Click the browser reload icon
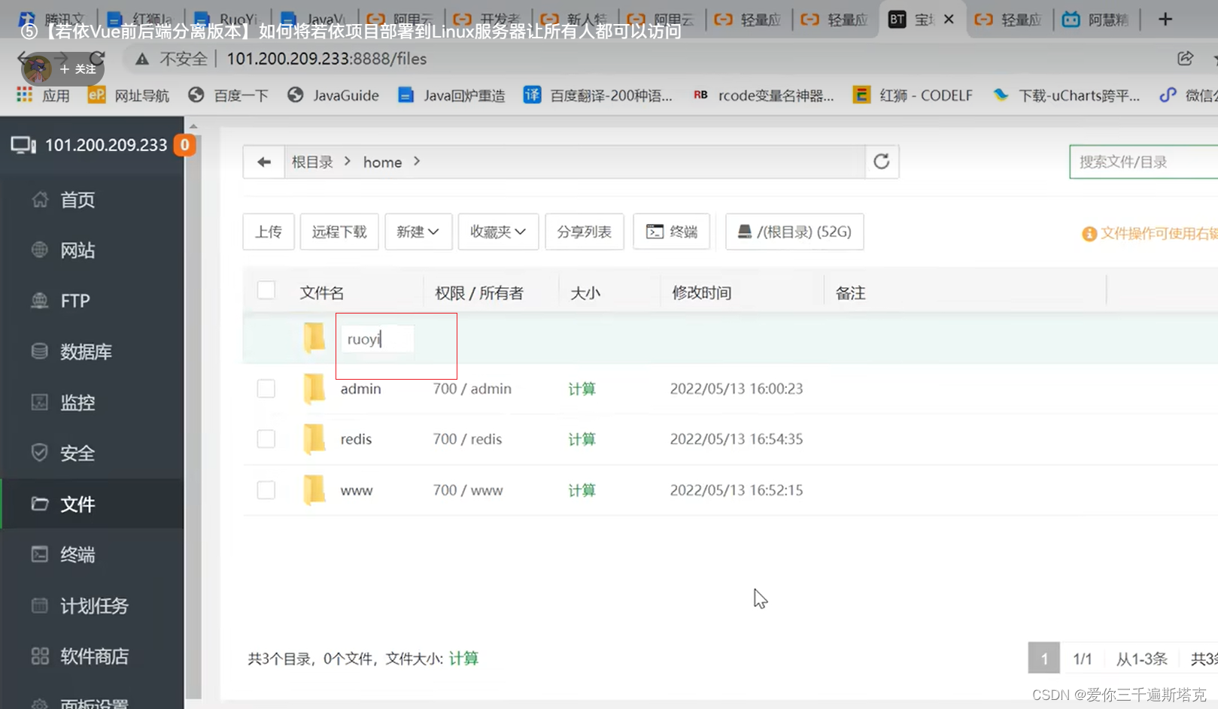 97,58
